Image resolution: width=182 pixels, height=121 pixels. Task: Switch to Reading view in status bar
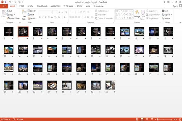147,119
